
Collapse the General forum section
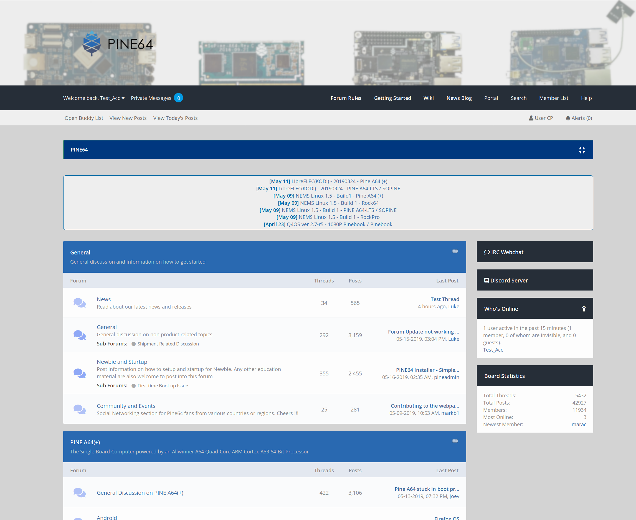455,251
